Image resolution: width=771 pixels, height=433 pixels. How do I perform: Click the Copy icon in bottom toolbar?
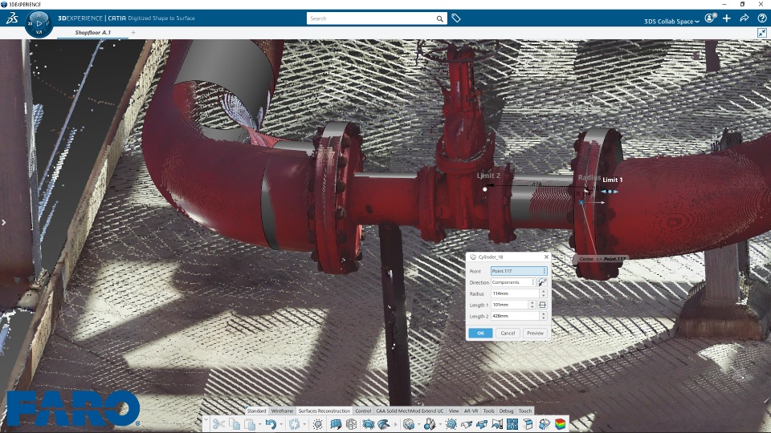tap(235, 423)
